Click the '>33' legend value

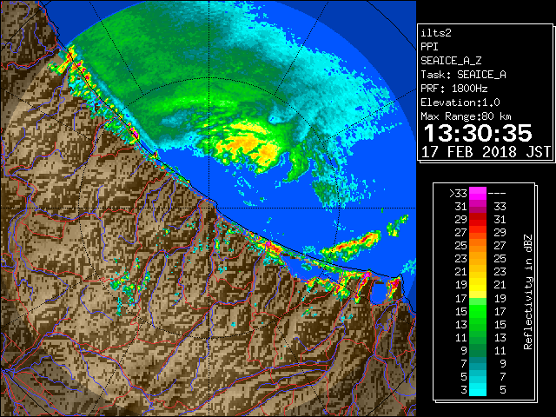click(x=458, y=194)
